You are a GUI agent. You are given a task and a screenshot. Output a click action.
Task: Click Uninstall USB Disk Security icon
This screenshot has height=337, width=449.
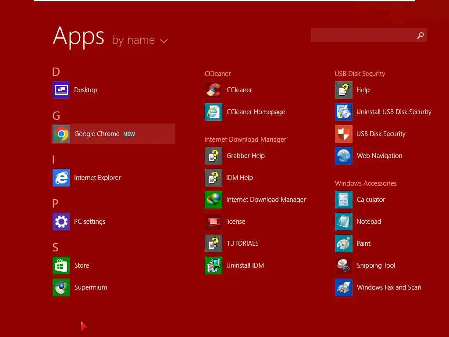344,112
